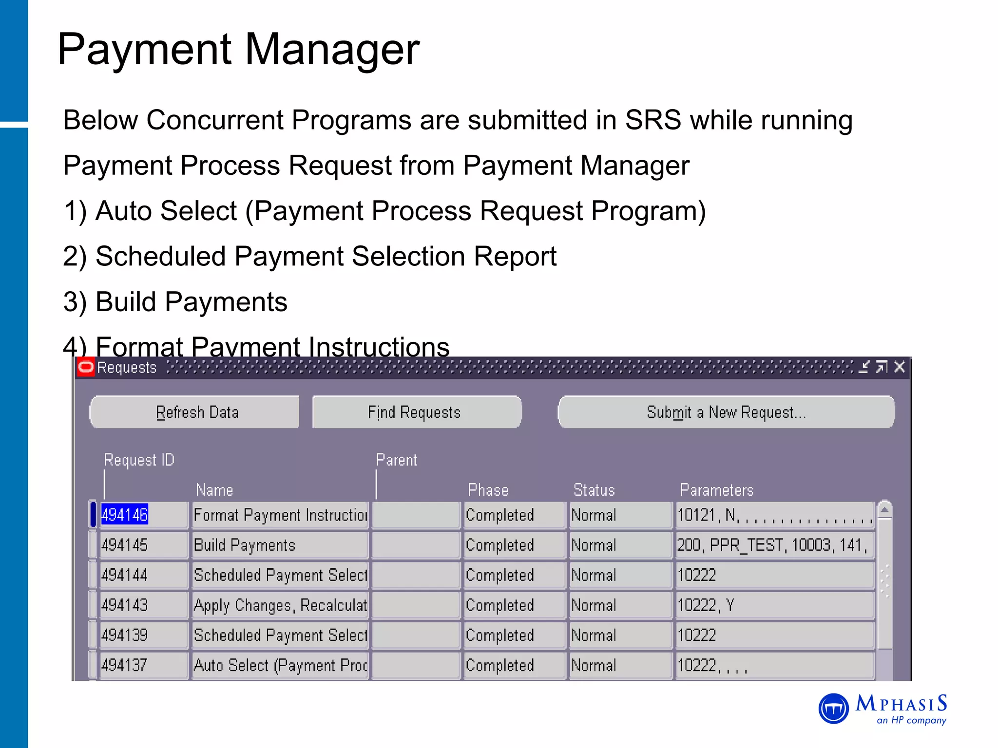
Task: Select request ID 494137 field
Action: 144,665
